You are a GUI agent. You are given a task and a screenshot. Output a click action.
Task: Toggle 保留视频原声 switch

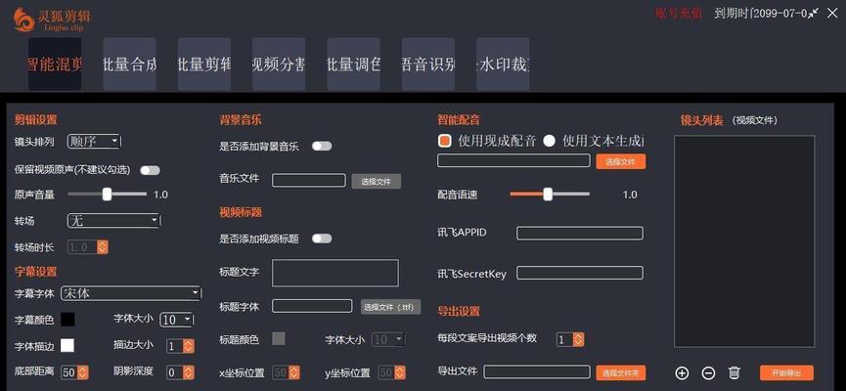150,170
